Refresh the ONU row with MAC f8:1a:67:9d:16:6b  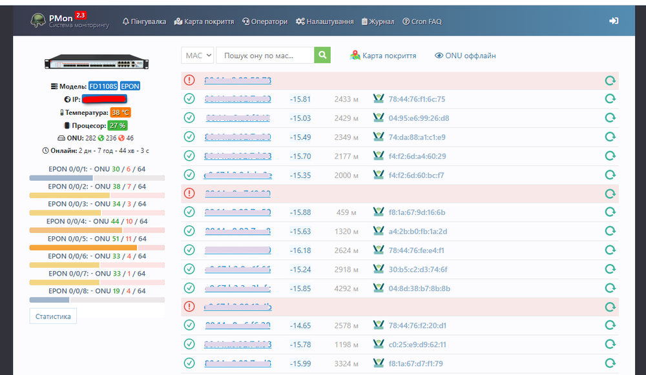(610, 212)
